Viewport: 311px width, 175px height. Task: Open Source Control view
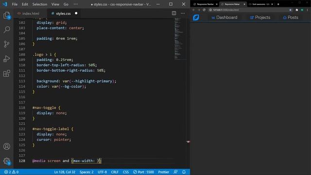pyautogui.click(x=7, y=44)
